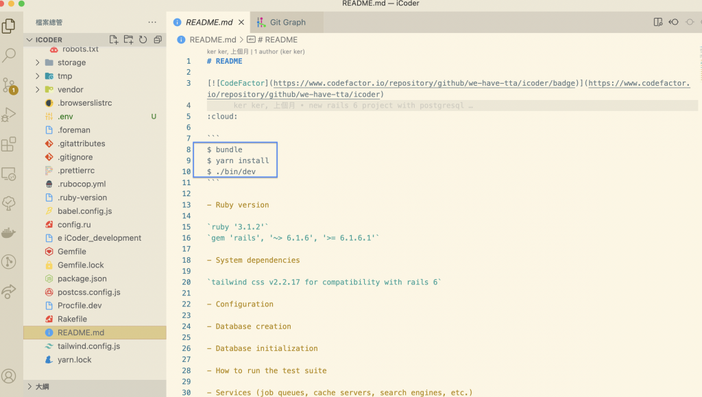The width and height of the screenshot is (702, 397).
Task: Open the codefactor.io badge URL link
Action: point(424,83)
